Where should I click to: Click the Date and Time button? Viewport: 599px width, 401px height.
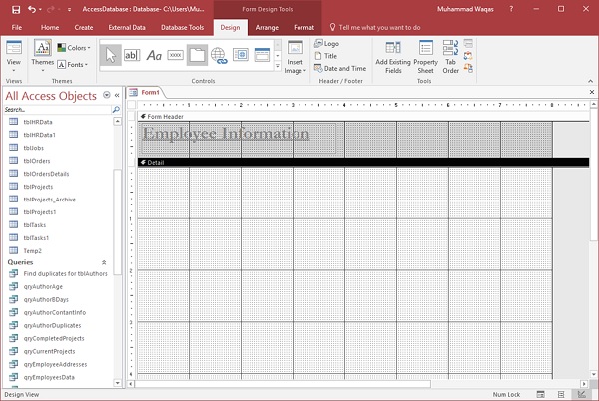point(339,69)
